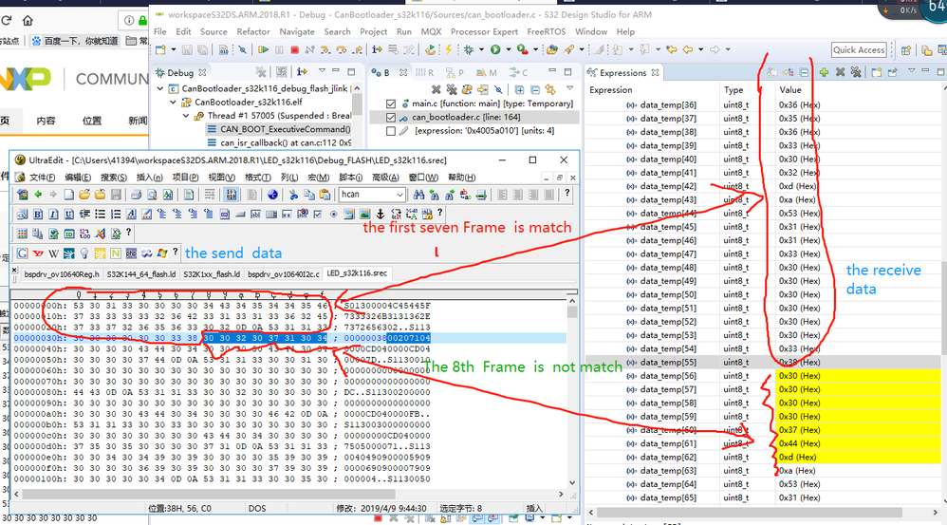Select the Expressions view tab
The width and height of the screenshot is (947, 525).
[x=622, y=72]
